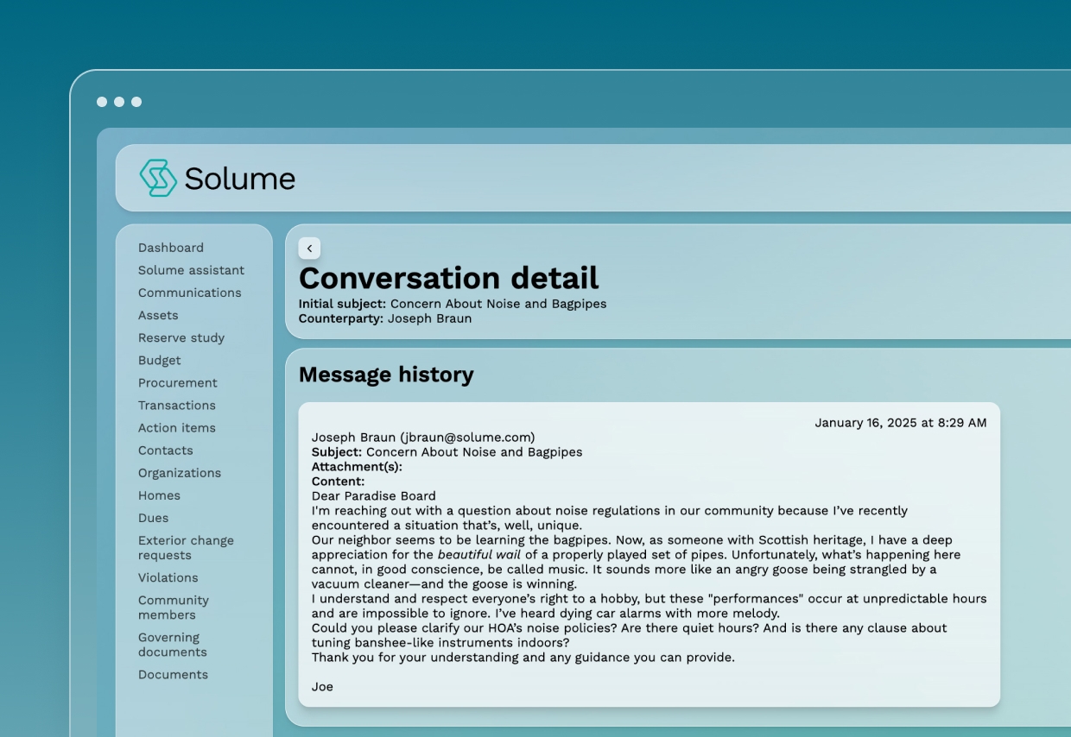Open Exterior change requests
This screenshot has width=1071, height=737.
186,547
